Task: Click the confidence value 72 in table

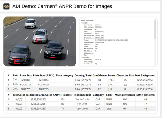Action: (99, 89)
